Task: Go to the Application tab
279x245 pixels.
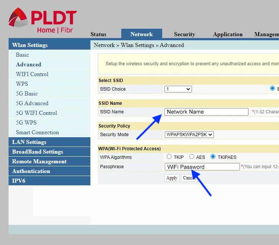Action: click(x=228, y=34)
